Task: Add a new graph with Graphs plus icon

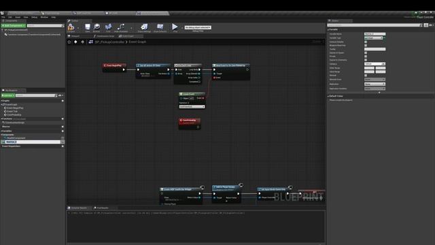Action: tap(63, 101)
